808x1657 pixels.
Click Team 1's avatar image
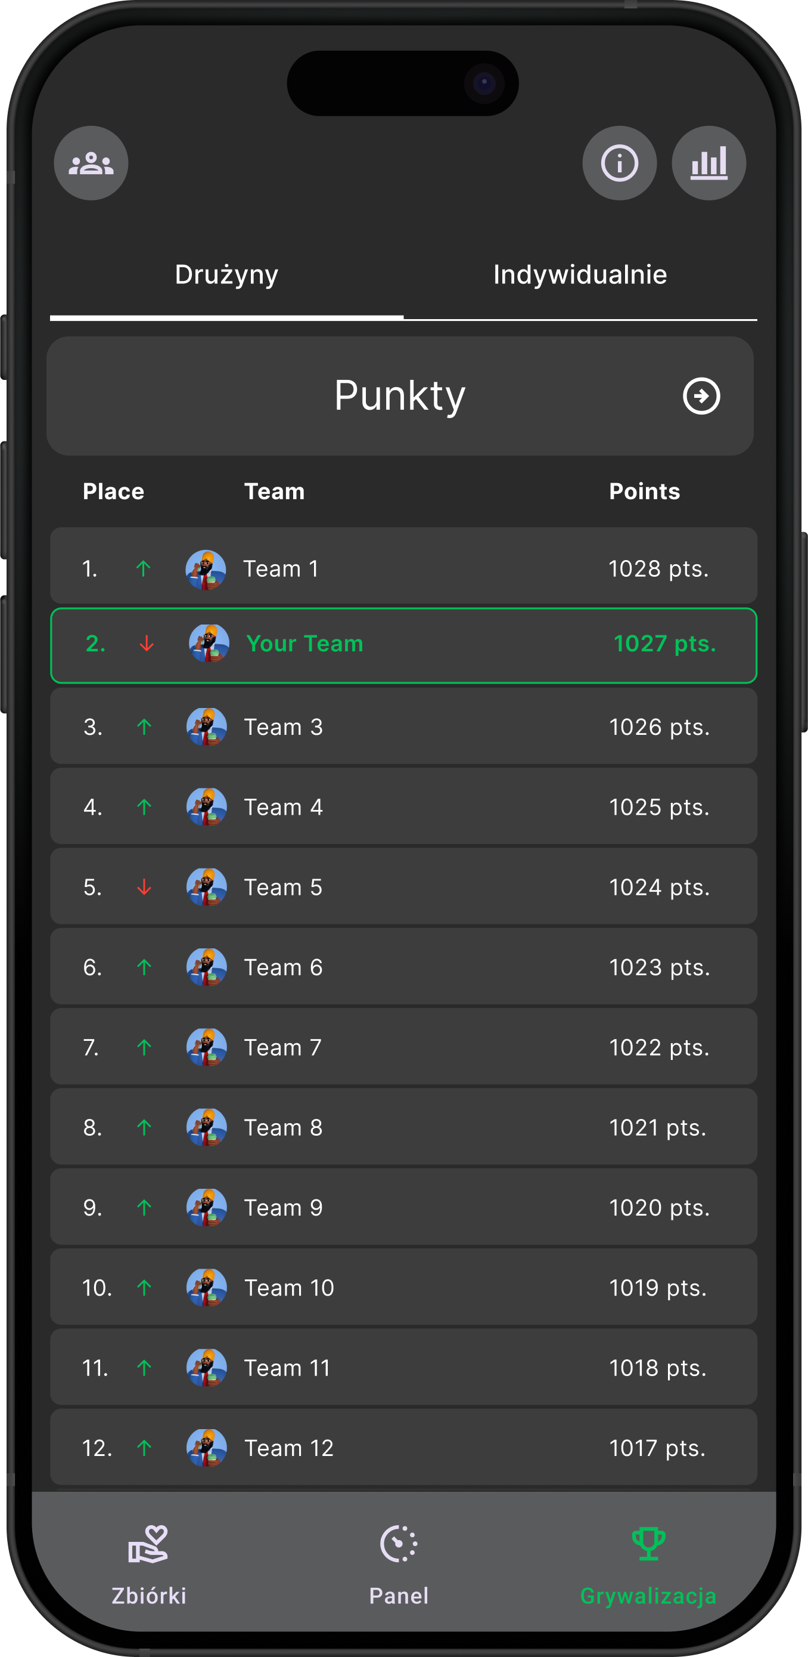[x=206, y=569]
